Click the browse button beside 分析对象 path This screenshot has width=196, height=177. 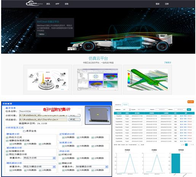[x=74, y=115]
